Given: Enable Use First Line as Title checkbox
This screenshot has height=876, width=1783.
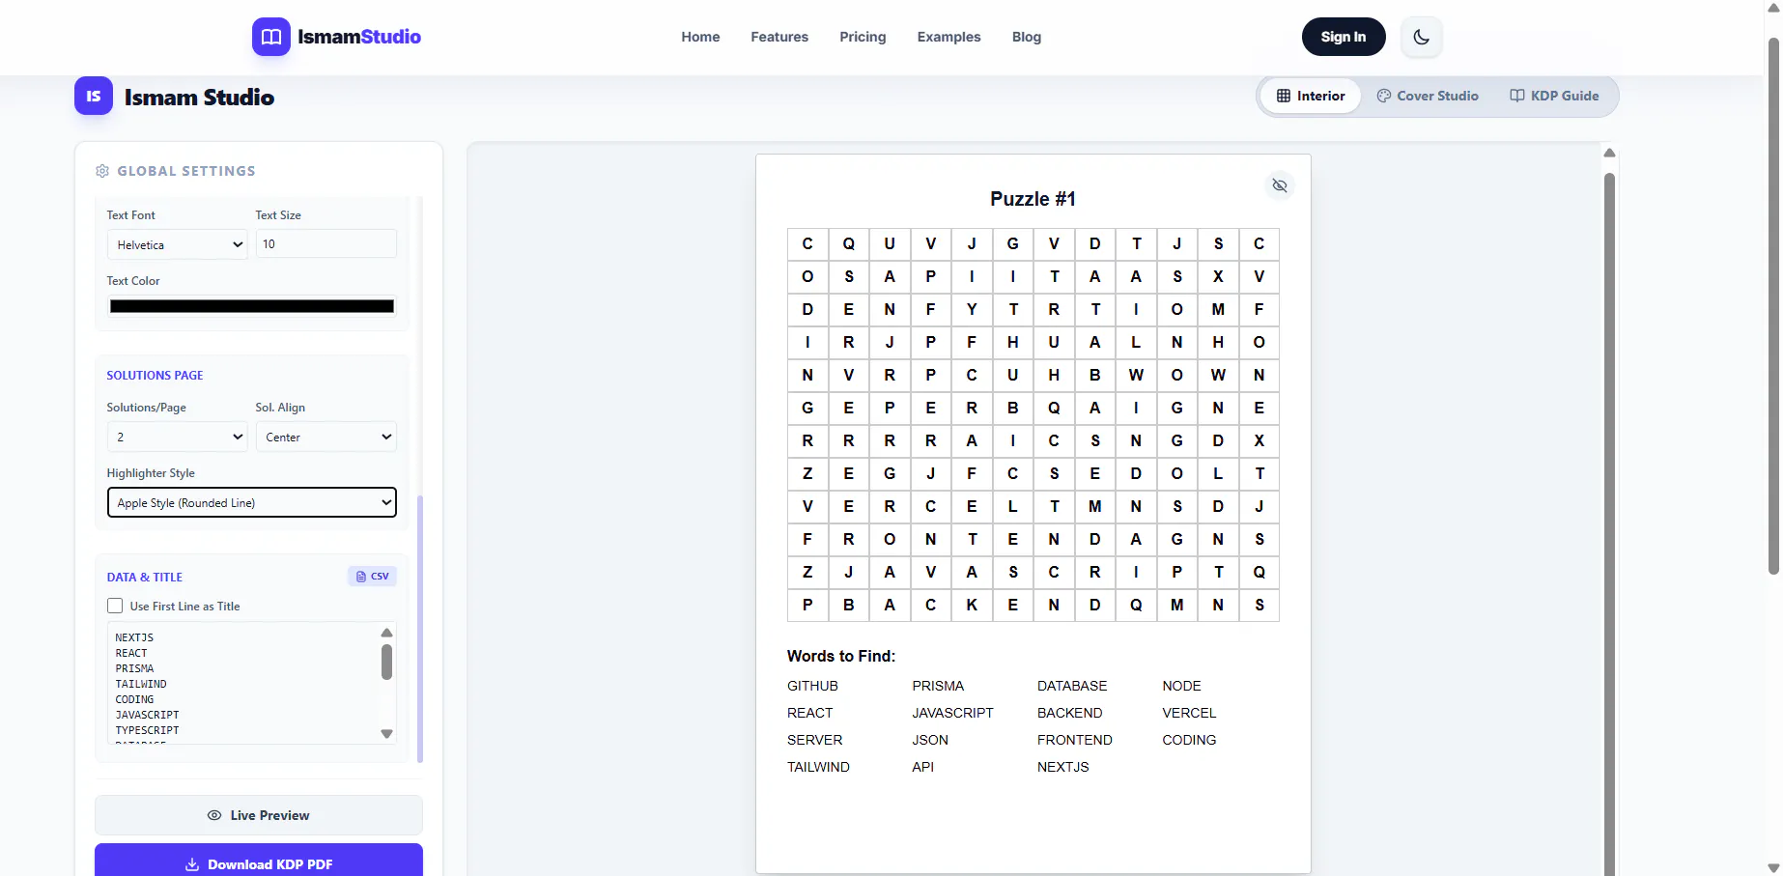Looking at the screenshot, I should point(115,606).
